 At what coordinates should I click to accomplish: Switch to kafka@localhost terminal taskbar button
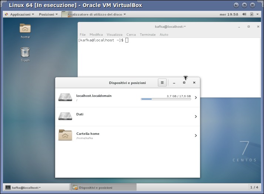click(36, 187)
